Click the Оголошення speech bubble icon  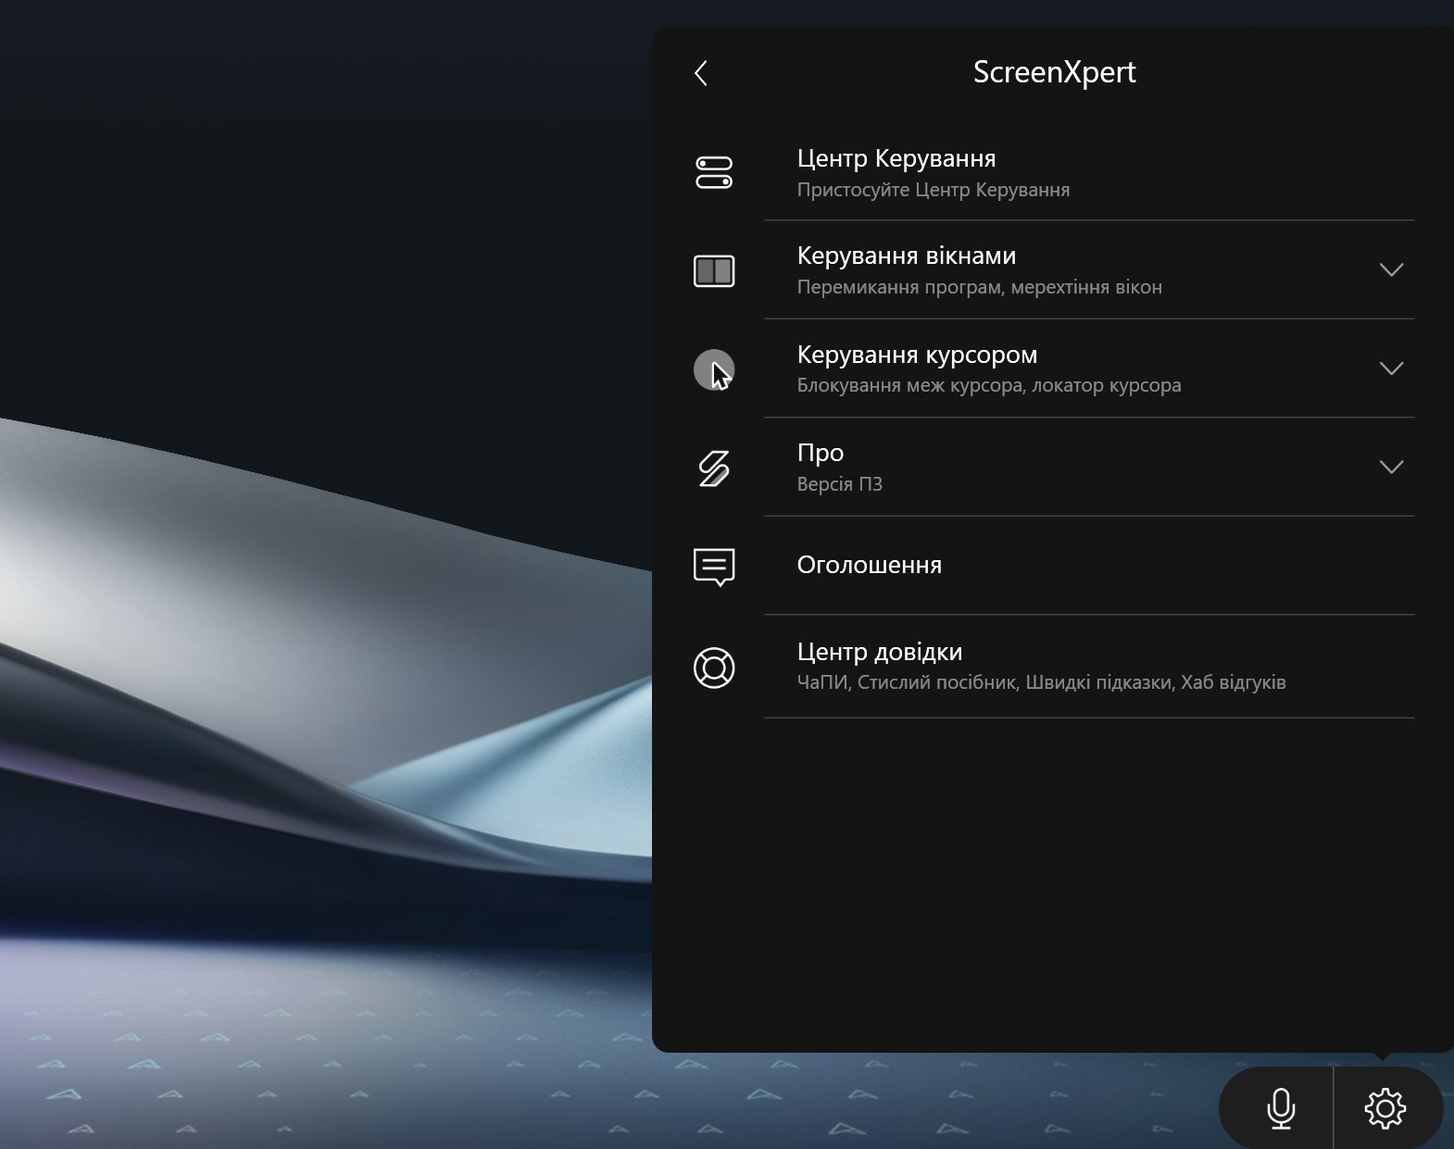(713, 567)
